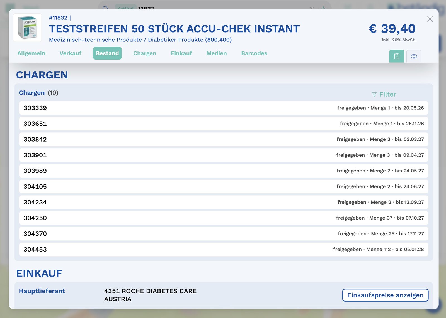Screen dimensions: 446x318
Task: Switch to the Allgemein tab
Action: (31, 53)
